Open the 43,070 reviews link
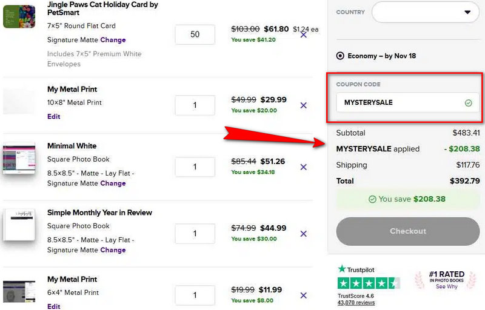This screenshot has height=310, width=485. tap(356, 302)
